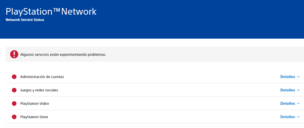
Task: Click the Network Service Status subtitle
Action: 25,20
